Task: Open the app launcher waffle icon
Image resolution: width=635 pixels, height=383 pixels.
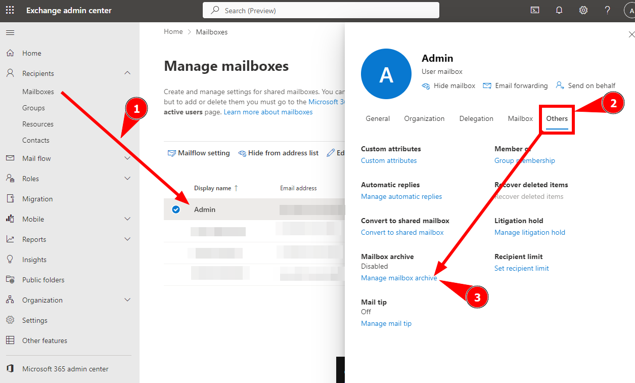Action: (x=10, y=10)
